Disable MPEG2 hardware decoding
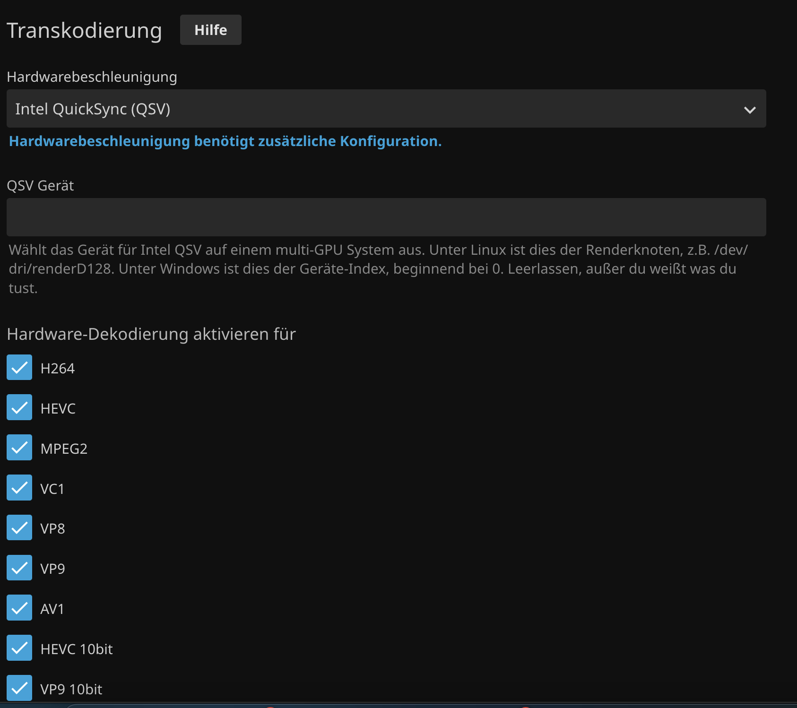Screen dimensions: 797x708 click(x=19, y=448)
